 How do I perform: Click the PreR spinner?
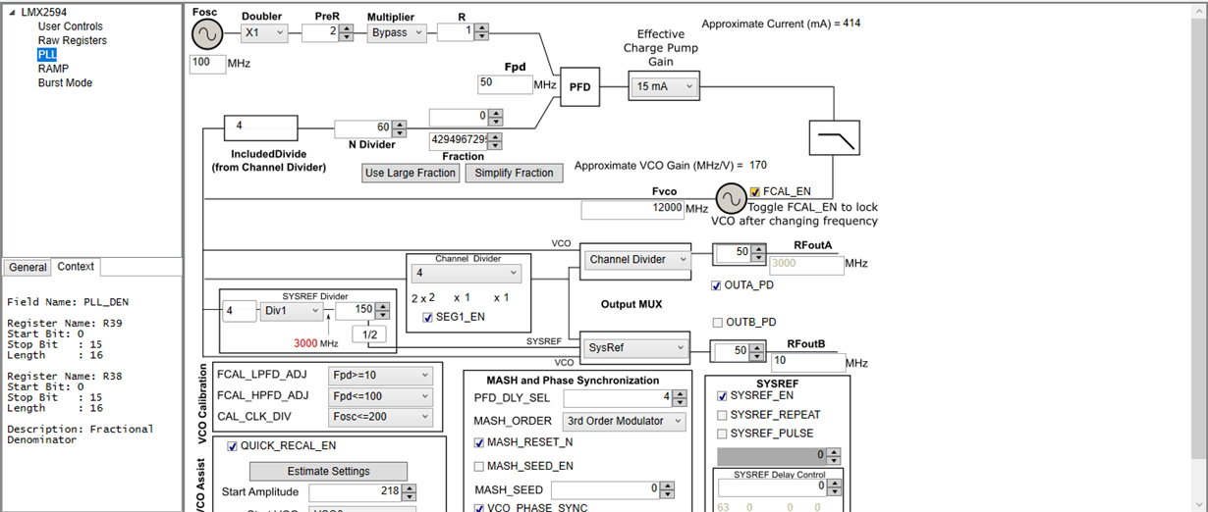(327, 32)
